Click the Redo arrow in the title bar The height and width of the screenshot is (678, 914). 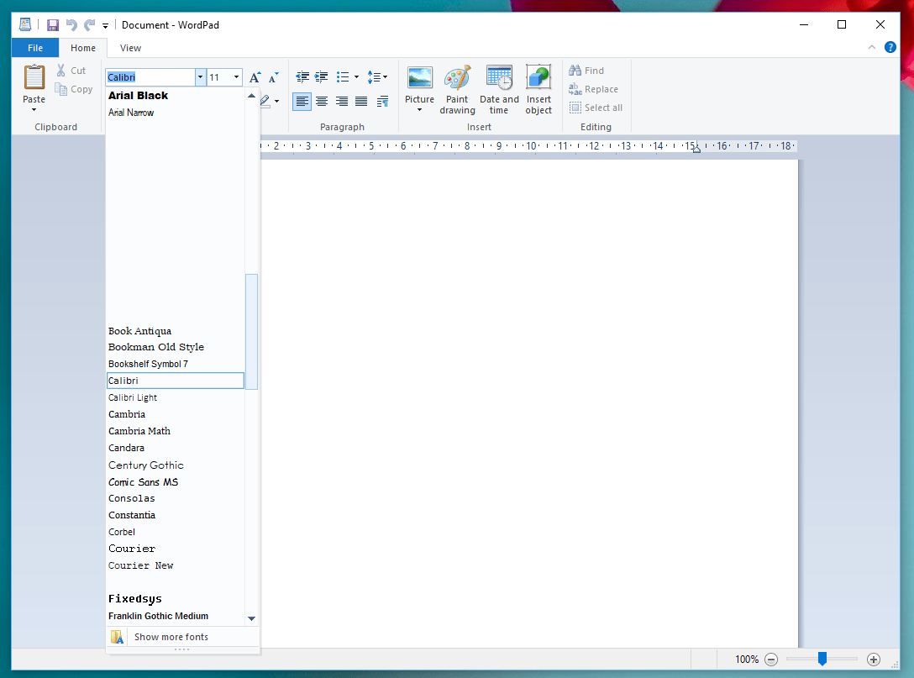coord(89,25)
